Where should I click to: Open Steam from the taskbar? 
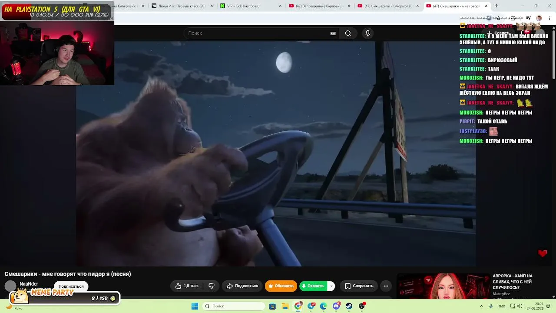pyautogui.click(x=349, y=306)
